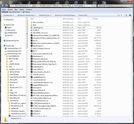Toggle the preview pane icon
The height and width of the screenshot is (124, 134).
[126, 15]
